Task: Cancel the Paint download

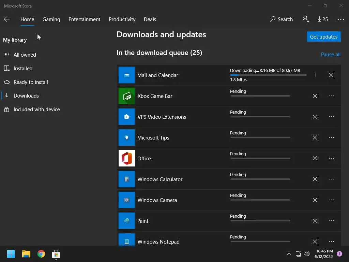Action: tap(315, 221)
